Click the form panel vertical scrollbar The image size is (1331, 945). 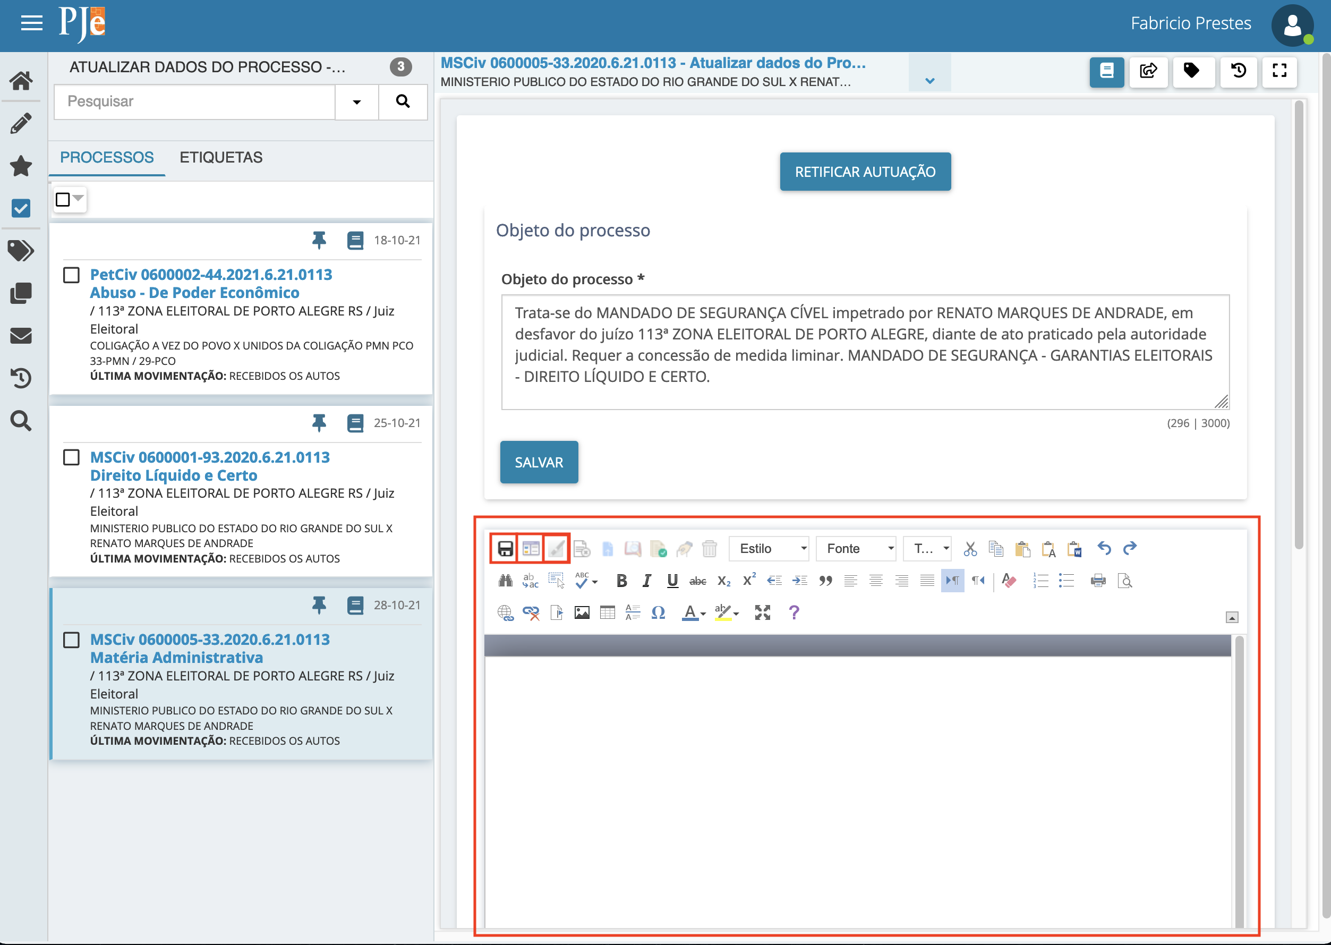click(1299, 326)
